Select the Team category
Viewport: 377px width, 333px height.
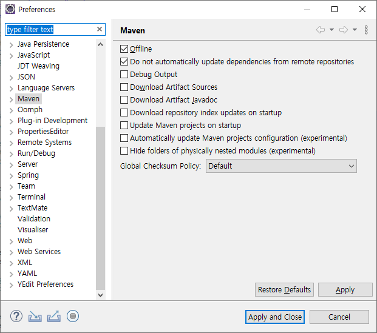click(x=26, y=186)
